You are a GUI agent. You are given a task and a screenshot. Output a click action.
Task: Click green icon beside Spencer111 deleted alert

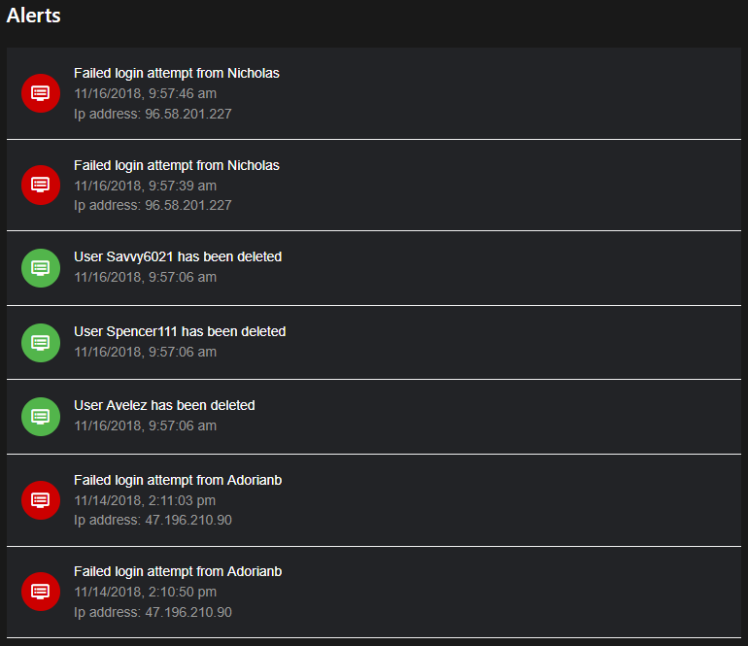tap(40, 342)
